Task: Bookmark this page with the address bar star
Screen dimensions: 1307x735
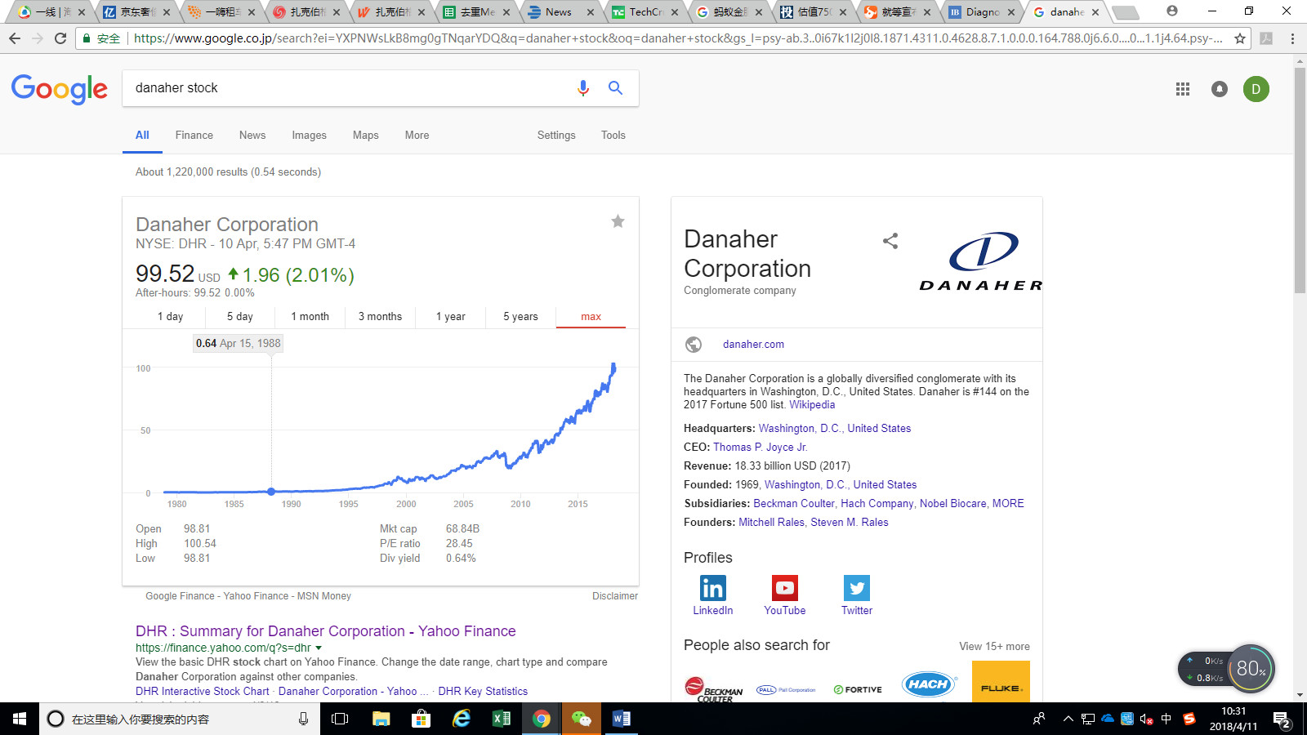Action: pyautogui.click(x=1239, y=38)
